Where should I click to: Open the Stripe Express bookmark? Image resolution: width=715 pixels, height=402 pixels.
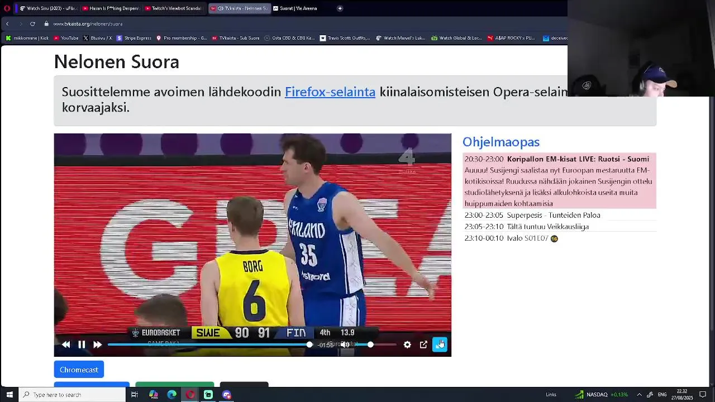pos(134,38)
